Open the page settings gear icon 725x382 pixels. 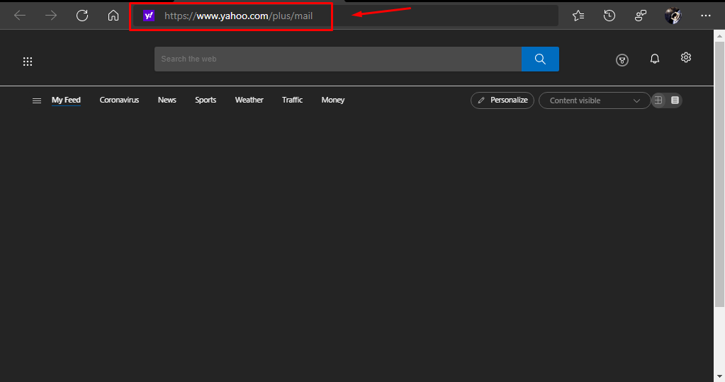[686, 57]
